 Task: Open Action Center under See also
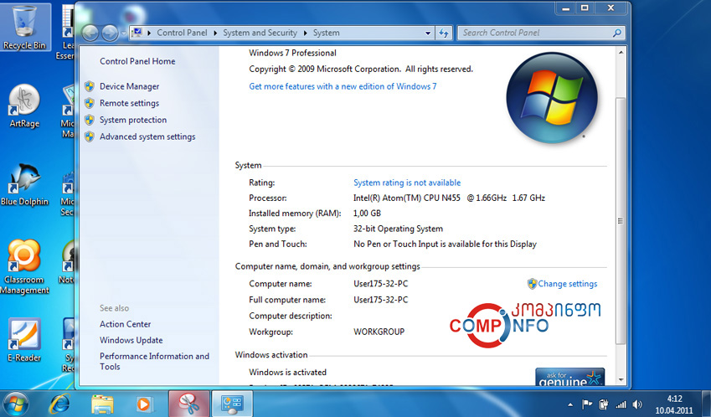coord(125,324)
